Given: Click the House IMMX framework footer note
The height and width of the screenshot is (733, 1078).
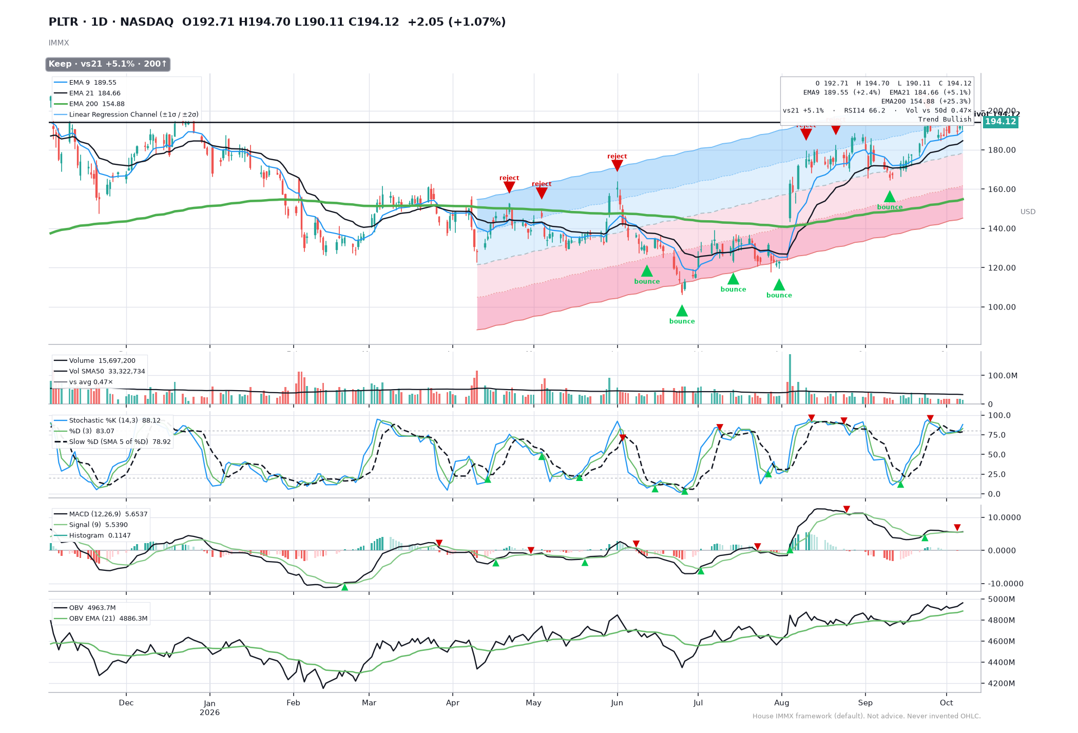Looking at the screenshot, I should (867, 717).
